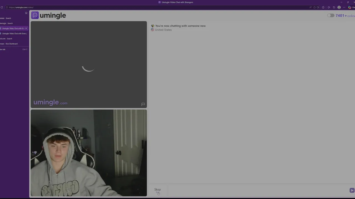Screen dimensions: 355x199
Task: Click the umingle wordmark in the header
Action: tap(53, 15)
